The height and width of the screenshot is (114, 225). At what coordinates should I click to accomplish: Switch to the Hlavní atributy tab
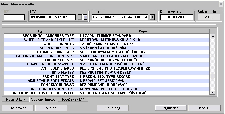click(x=15, y=100)
